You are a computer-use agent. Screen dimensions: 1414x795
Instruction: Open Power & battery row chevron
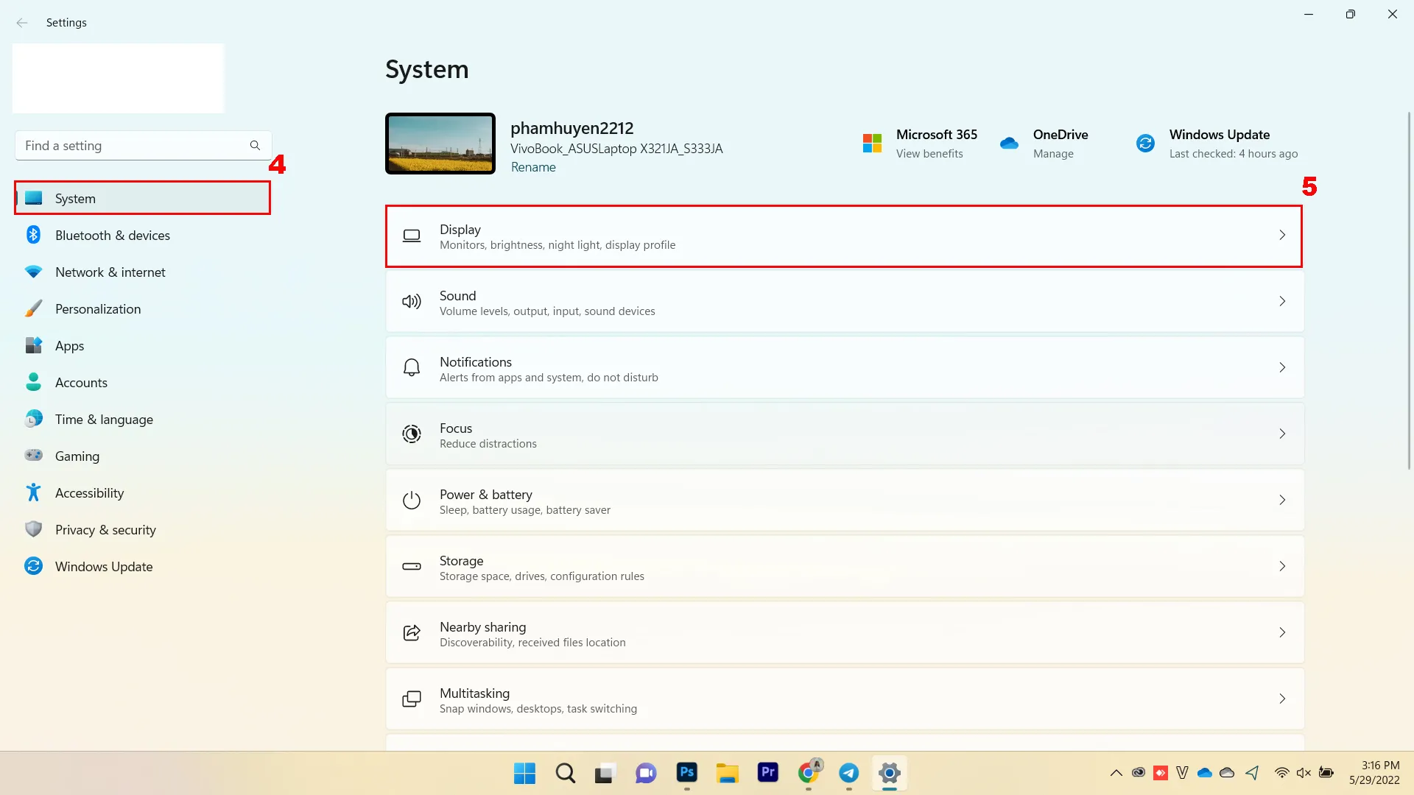[1281, 500]
